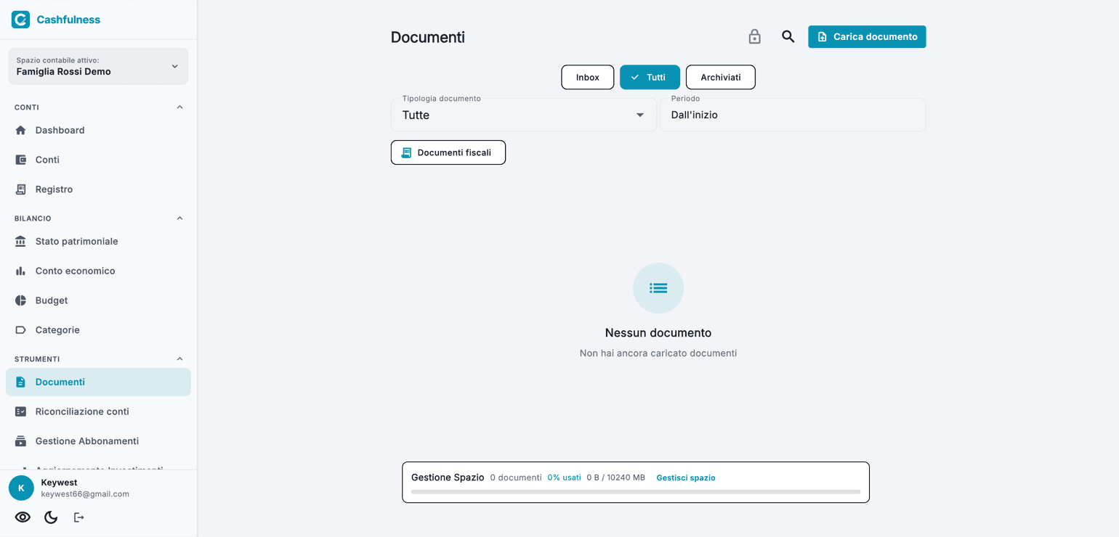Viewport: 1119px width, 537px height.
Task: Open the Gestisci spazio link
Action: coord(686,477)
